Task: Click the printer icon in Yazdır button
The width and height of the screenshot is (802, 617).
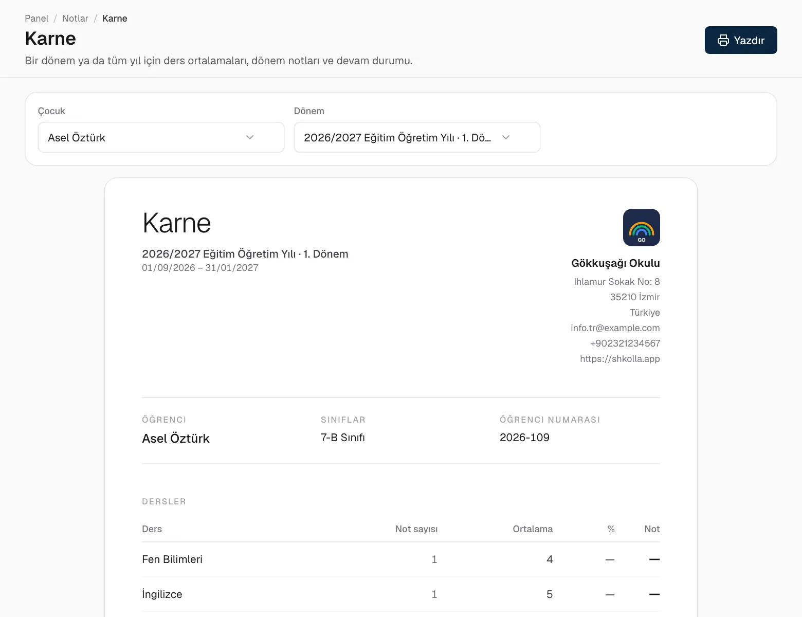Action: click(x=723, y=40)
